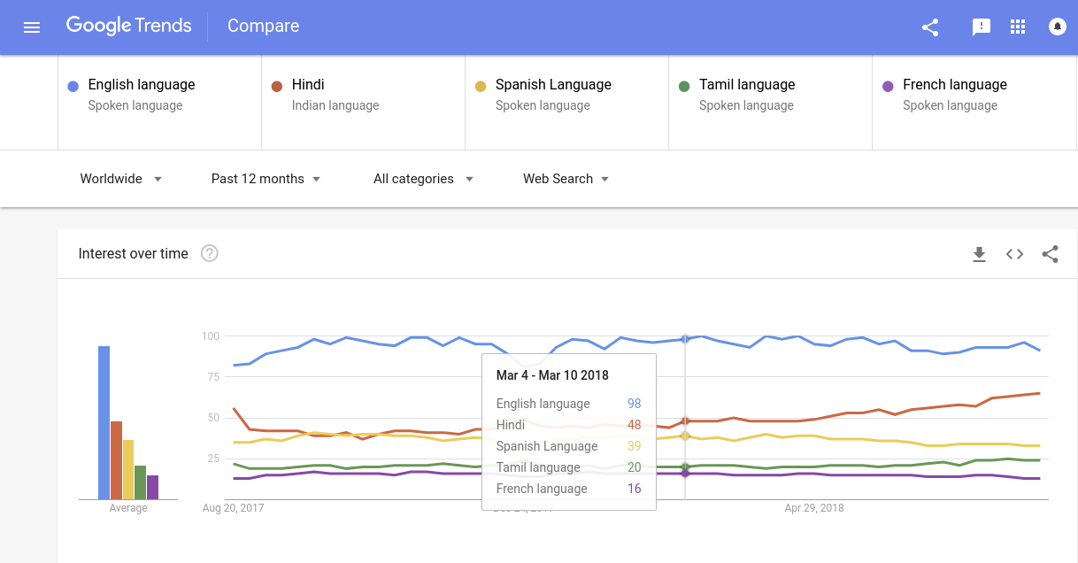Viewport: 1078px width, 563px height.
Task: Show help for Interest over time
Action: [x=210, y=254]
